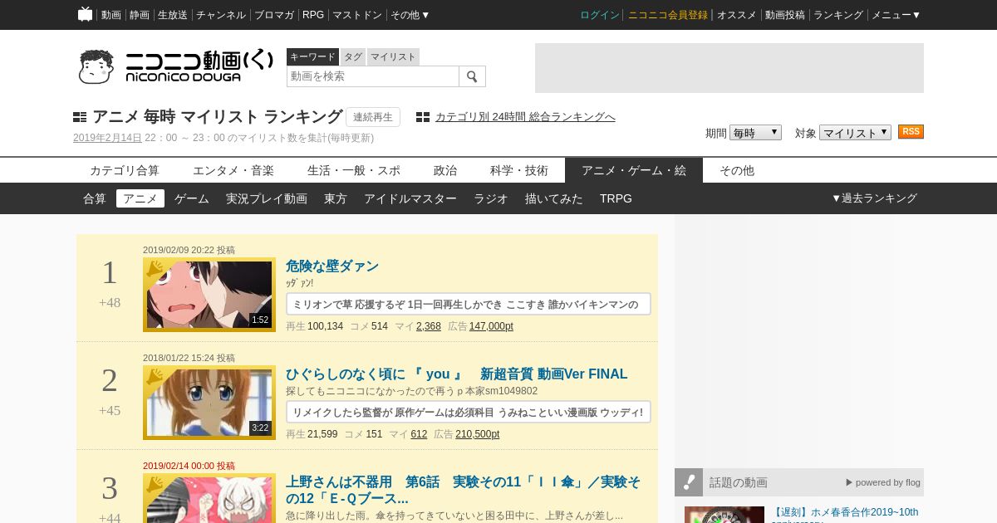Click the grid icon beside category ranking link
997x523 pixels.
423,117
